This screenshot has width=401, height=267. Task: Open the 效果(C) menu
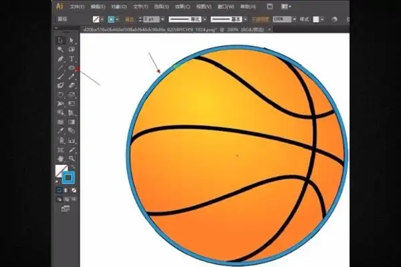tap(182, 7)
